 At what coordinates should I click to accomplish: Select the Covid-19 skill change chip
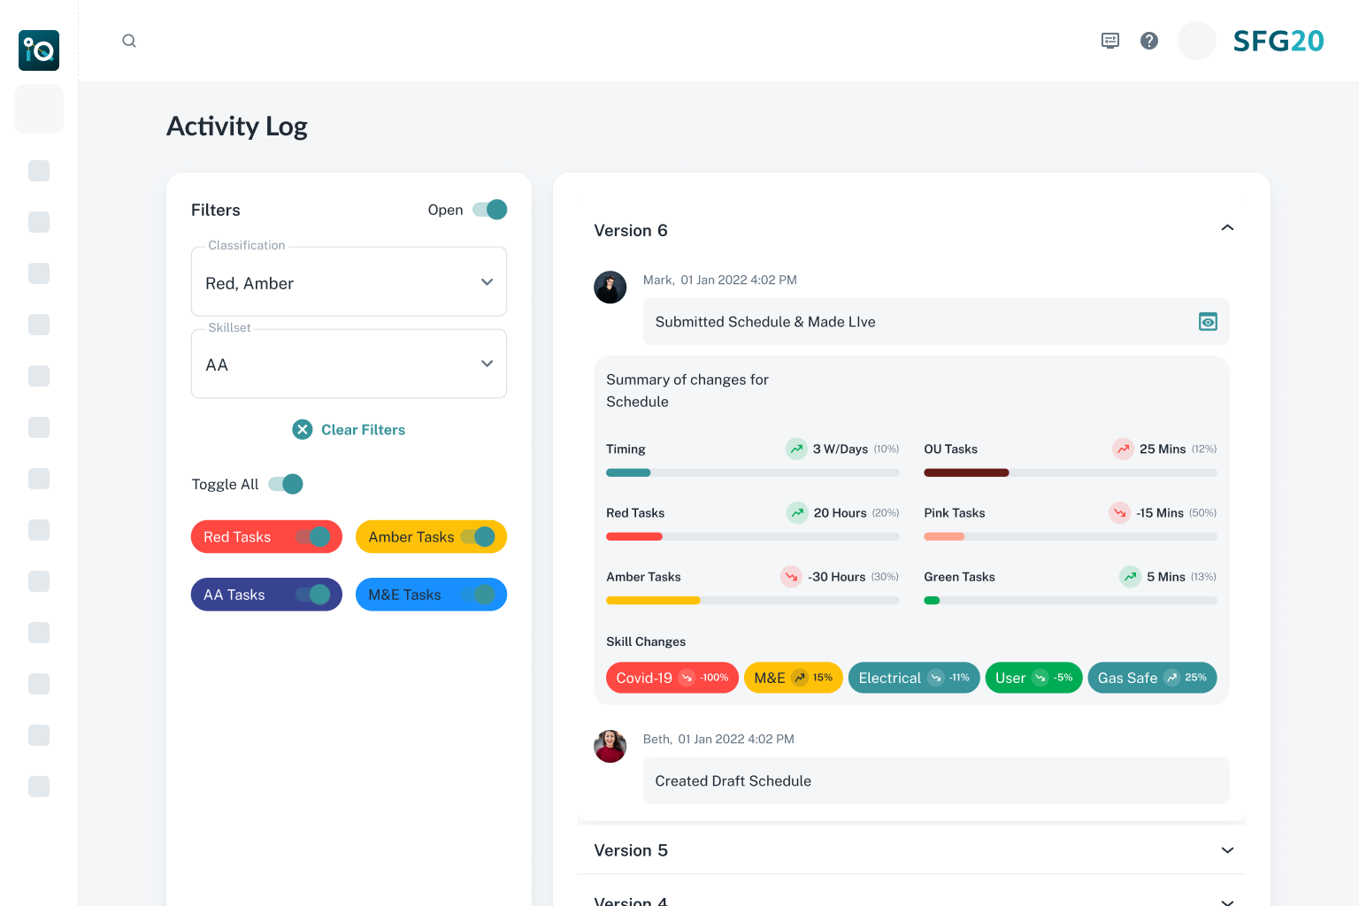[x=672, y=677]
